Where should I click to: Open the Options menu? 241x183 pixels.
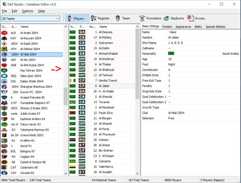pos(27,11)
